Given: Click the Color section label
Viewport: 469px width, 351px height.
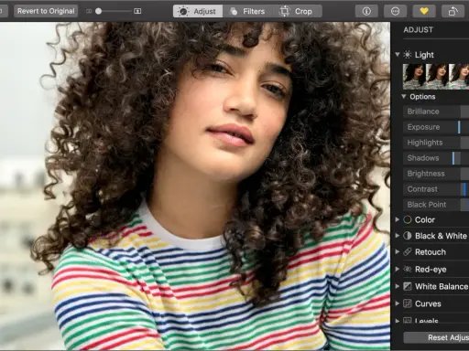Looking at the screenshot, I should click(425, 219).
